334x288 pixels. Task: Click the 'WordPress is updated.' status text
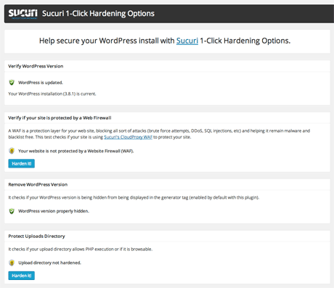(x=41, y=83)
